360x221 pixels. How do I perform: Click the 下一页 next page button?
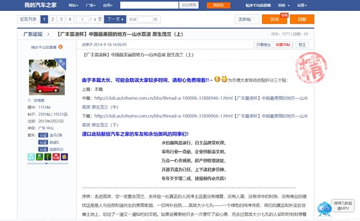(x=114, y=19)
